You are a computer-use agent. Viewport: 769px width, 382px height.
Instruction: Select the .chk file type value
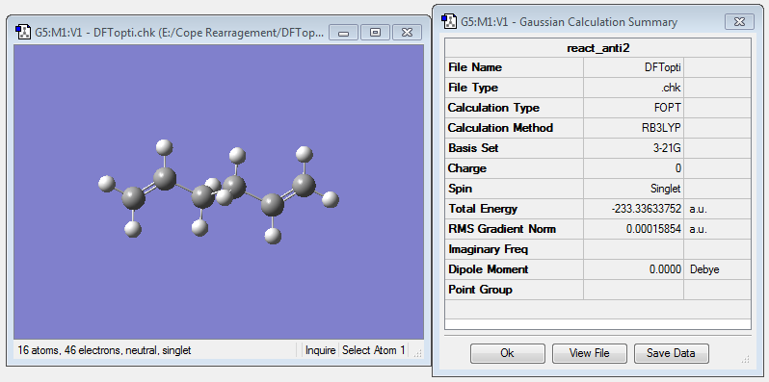671,88
